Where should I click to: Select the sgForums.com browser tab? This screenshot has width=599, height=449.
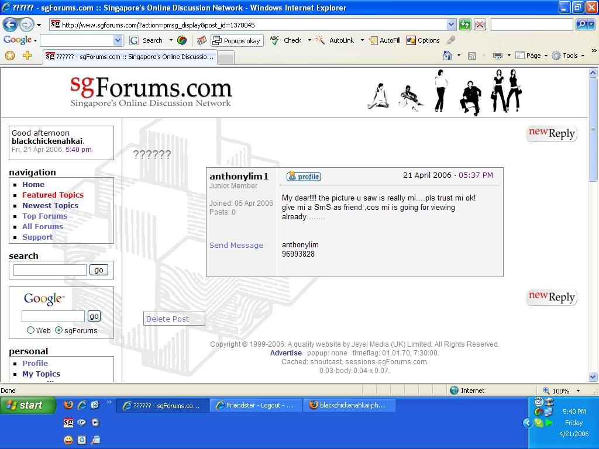130,57
